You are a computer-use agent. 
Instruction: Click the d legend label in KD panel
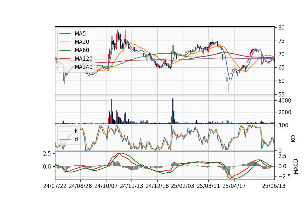coord(76,139)
